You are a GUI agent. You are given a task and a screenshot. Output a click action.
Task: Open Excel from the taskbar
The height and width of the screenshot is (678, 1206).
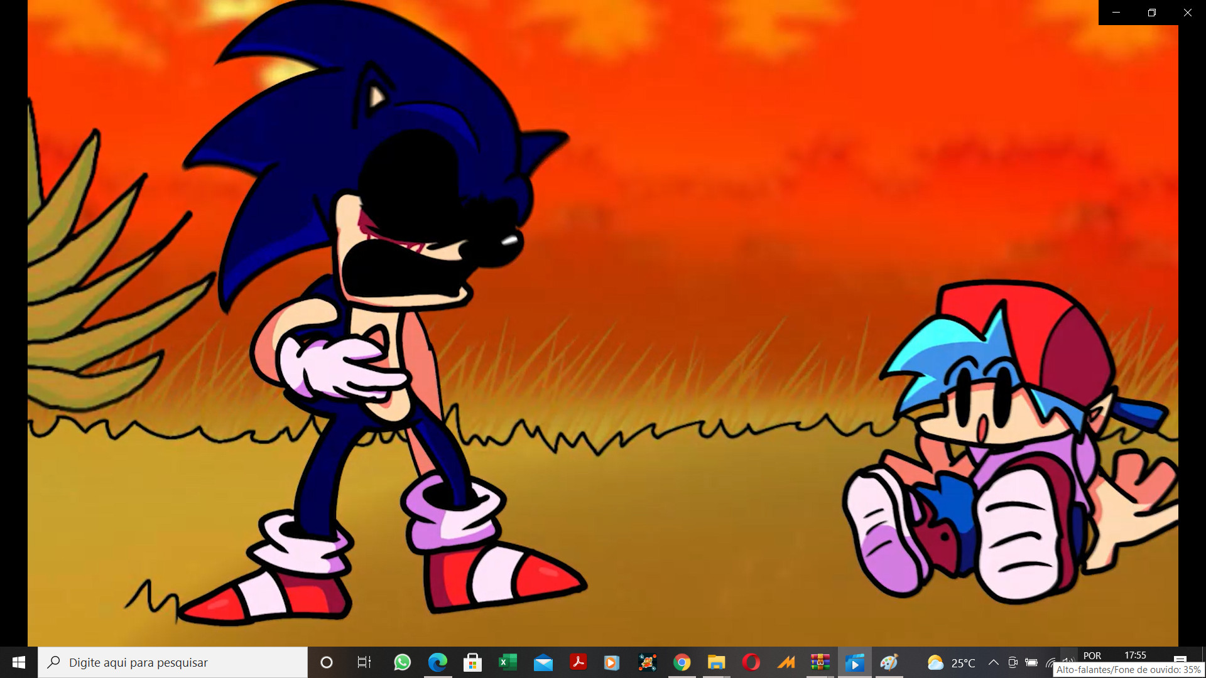point(508,662)
